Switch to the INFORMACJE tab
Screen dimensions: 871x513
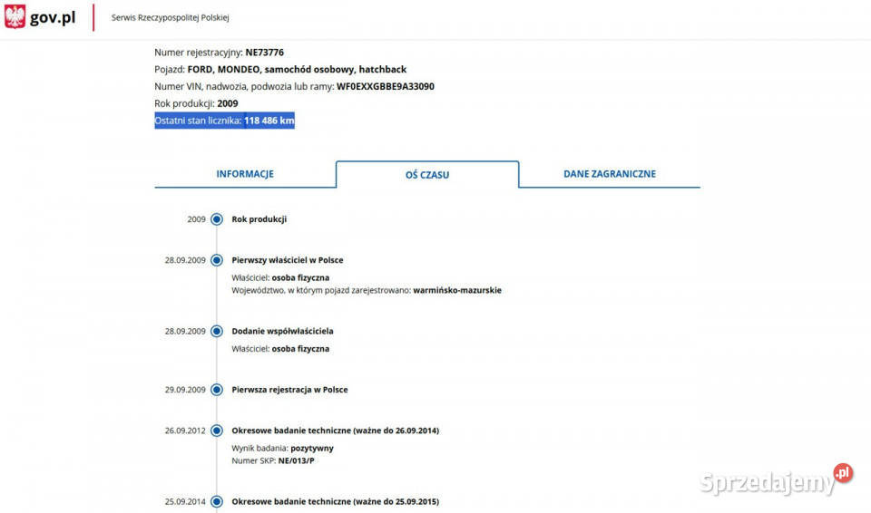click(x=245, y=174)
